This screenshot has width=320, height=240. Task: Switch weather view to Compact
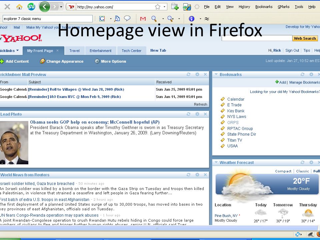(x=283, y=171)
